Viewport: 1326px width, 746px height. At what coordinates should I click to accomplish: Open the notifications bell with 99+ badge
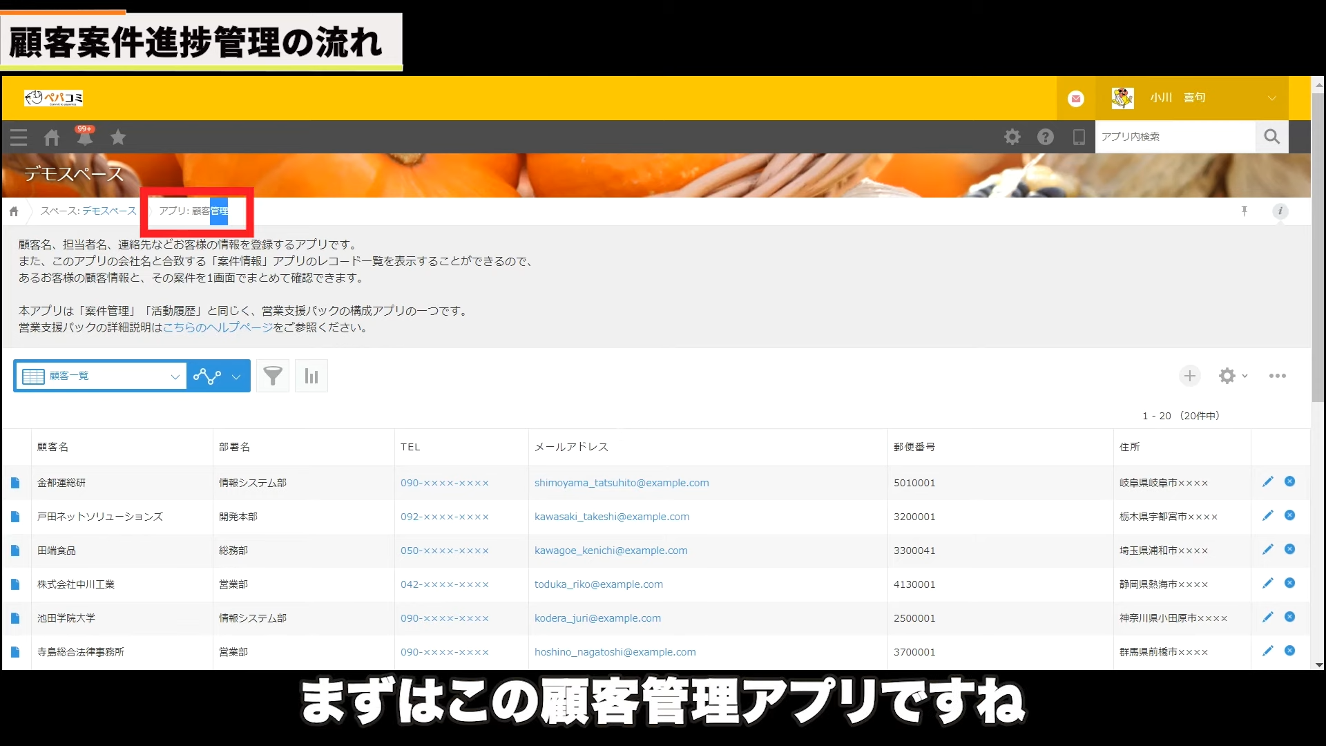point(84,137)
